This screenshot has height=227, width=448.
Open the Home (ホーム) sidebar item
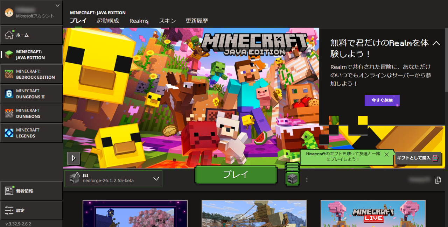31,35
